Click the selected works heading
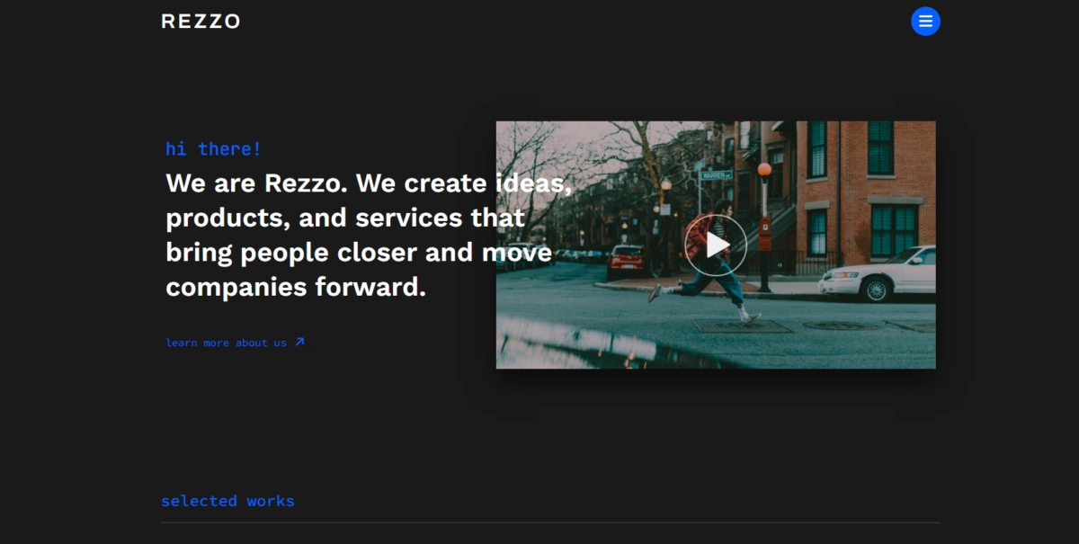 [x=227, y=501]
